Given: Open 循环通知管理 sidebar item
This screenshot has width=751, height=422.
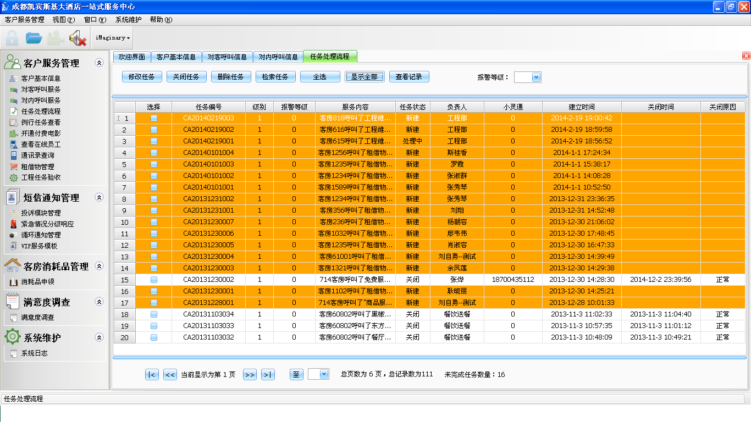Looking at the screenshot, I should (41, 235).
